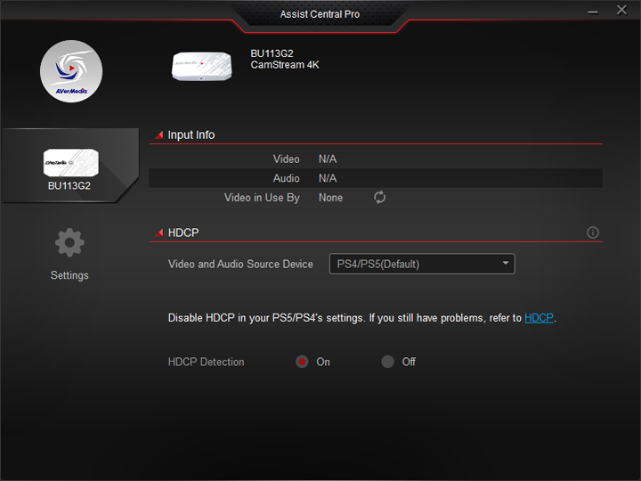Refresh the Video in Use By status

click(x=379, y=198)
